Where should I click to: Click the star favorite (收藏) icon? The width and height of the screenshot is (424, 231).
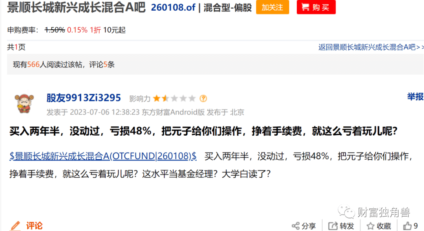tap(371, 226)
